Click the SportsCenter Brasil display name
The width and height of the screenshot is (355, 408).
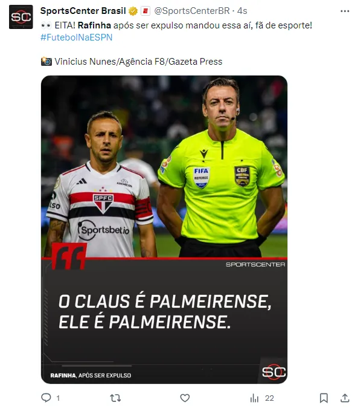tap(83, 11)
